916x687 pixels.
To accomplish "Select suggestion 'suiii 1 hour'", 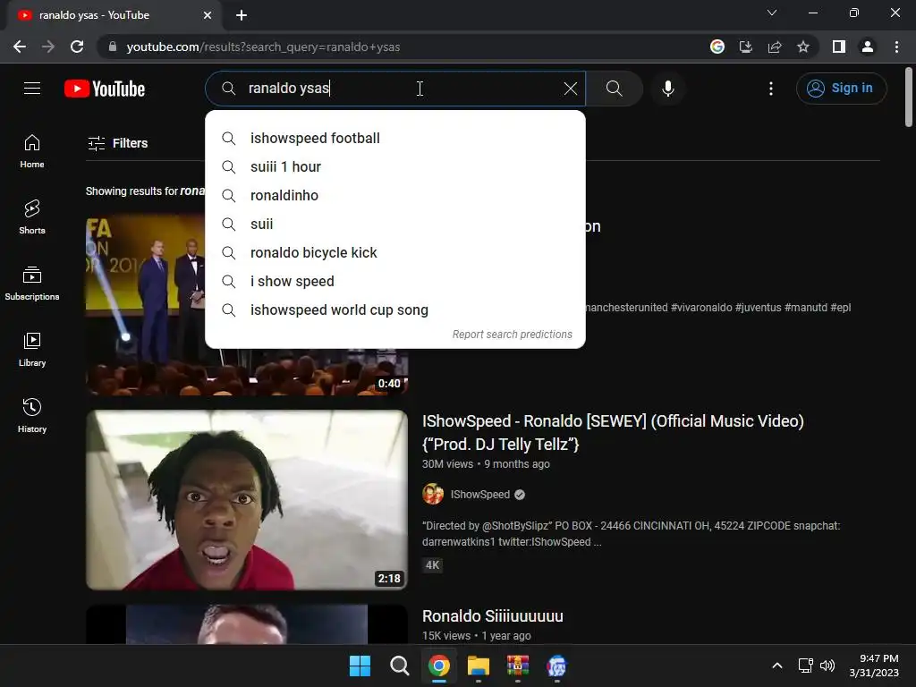I will (395, 167).
